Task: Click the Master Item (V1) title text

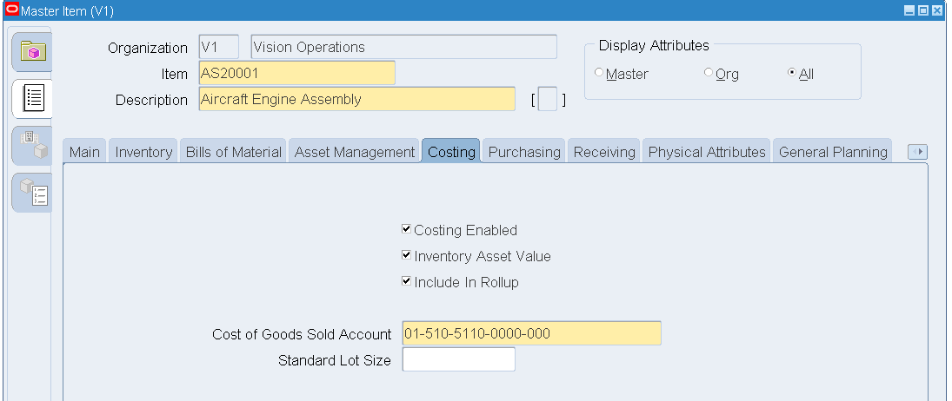Action: click(x=68, y=11)
